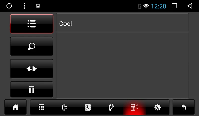Tap the circle home button in status bar
This screenshot has width=199, height=116.
point(9,6)
